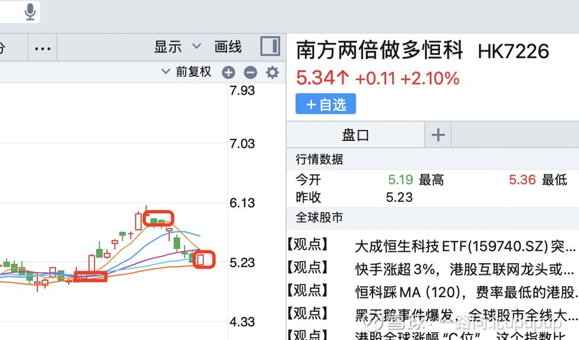Open news 黑天鹅事件爆发 headline
Screen dimensions: 579x340
[467, 316]
